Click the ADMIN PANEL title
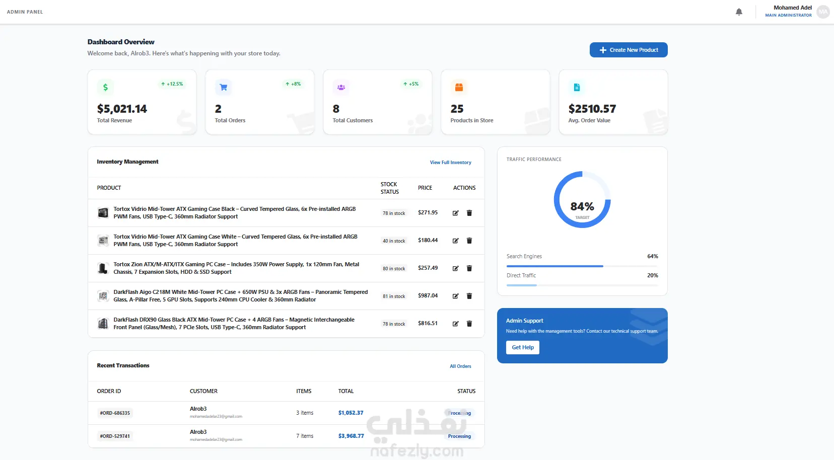 tap(25, 12)
